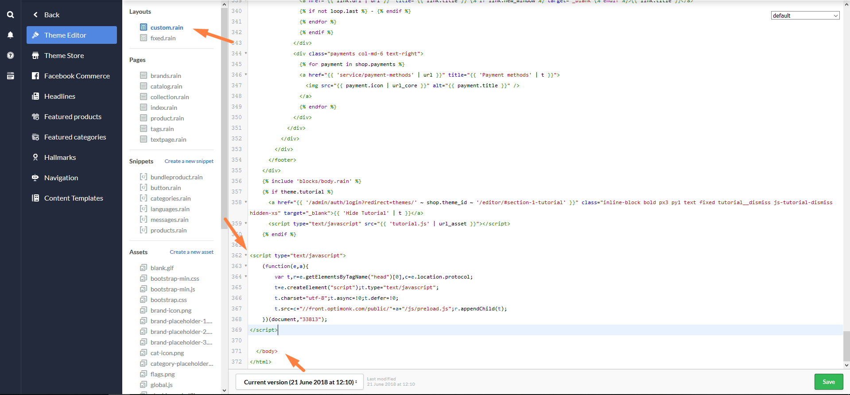Click the Back arrow icon

point(35,15)
